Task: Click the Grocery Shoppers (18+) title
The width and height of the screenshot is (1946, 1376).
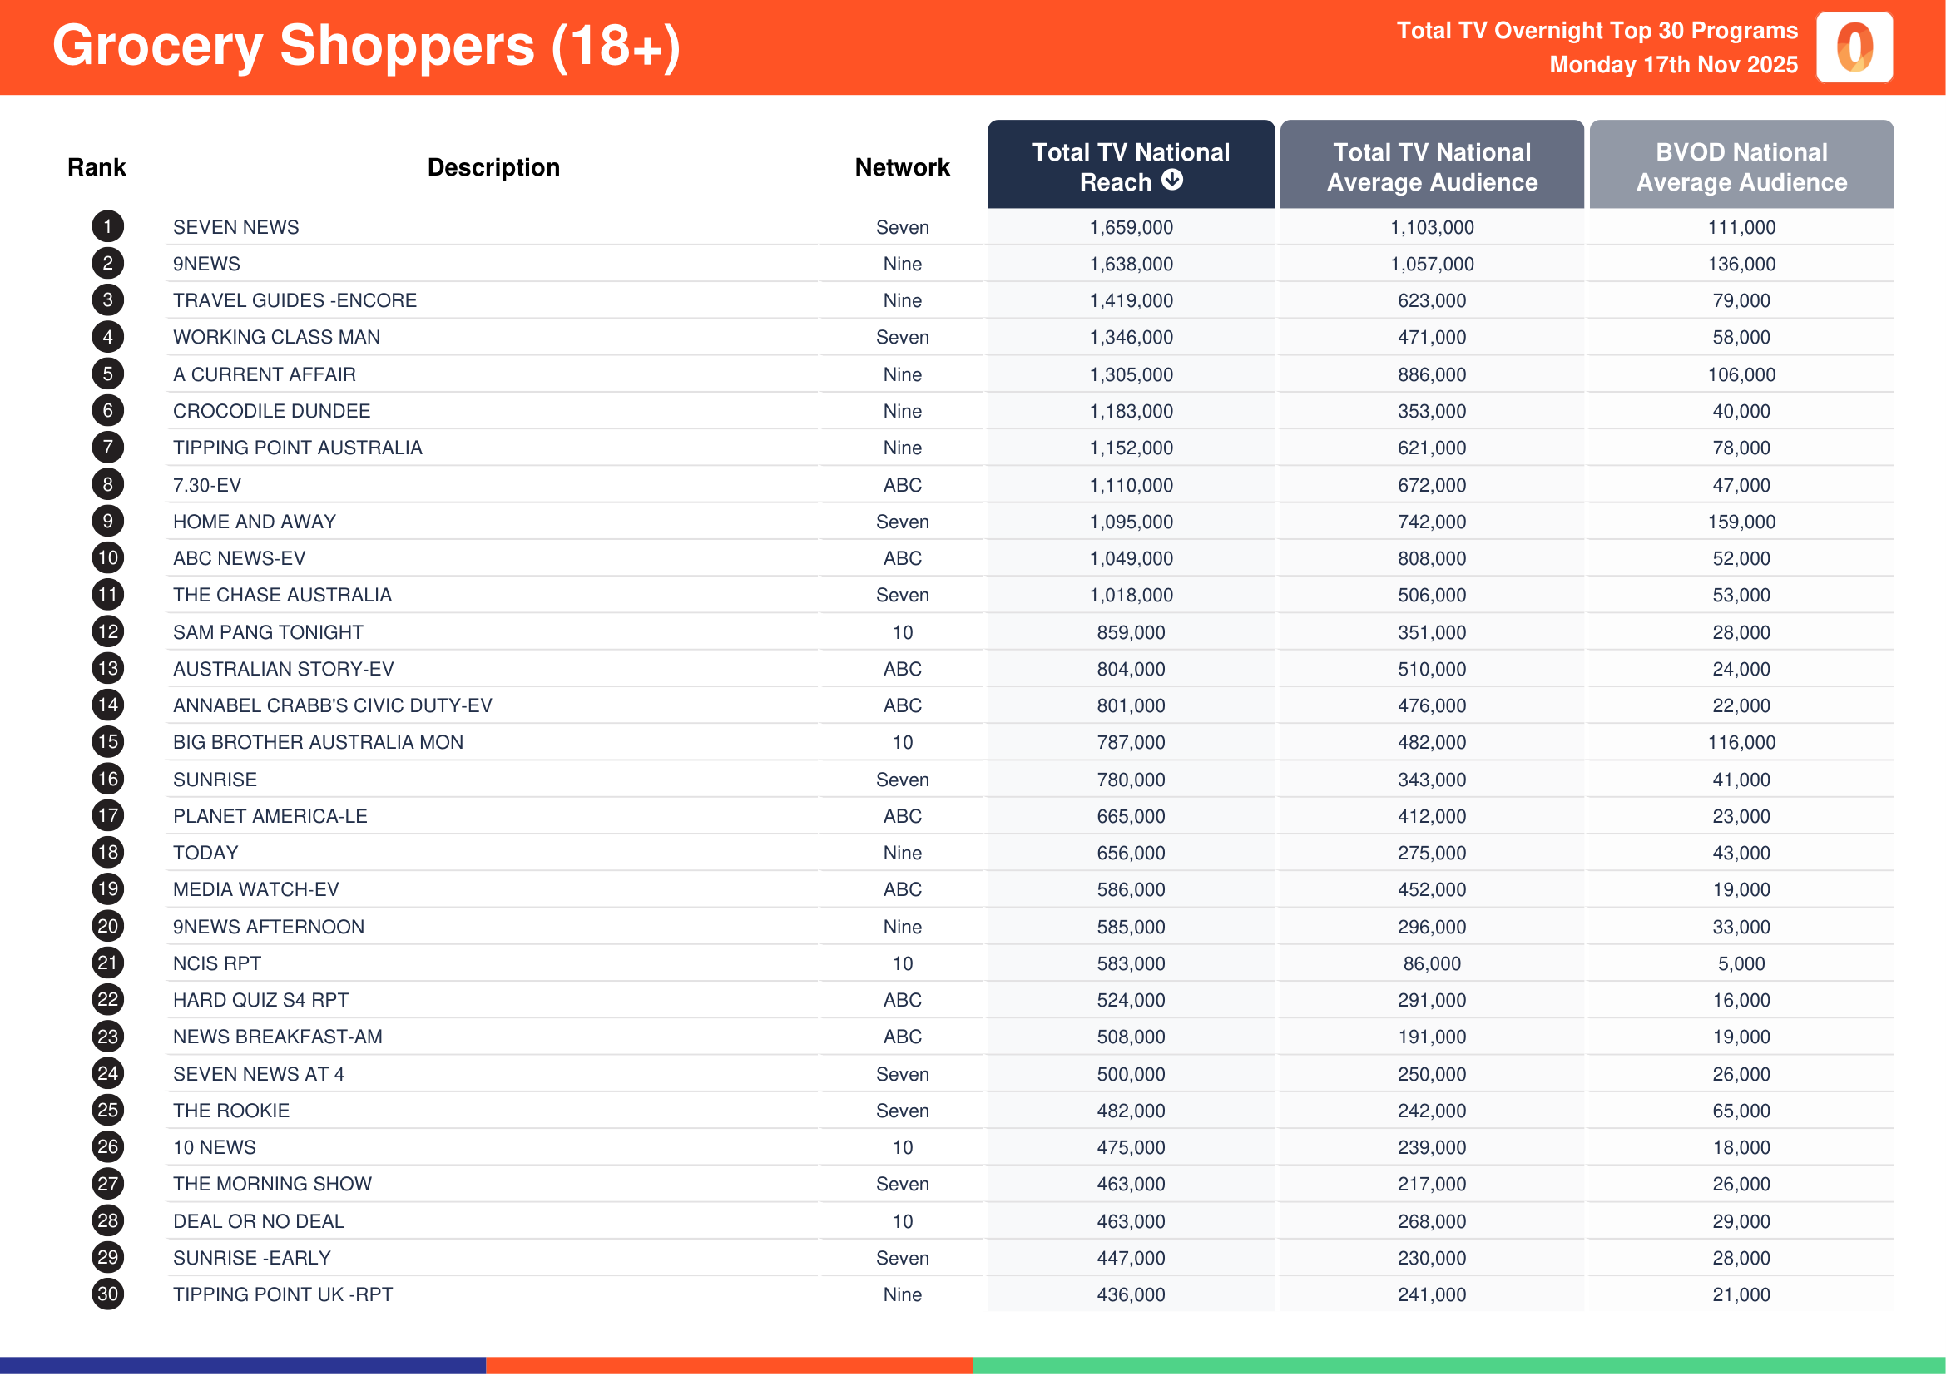Action: 366,47
